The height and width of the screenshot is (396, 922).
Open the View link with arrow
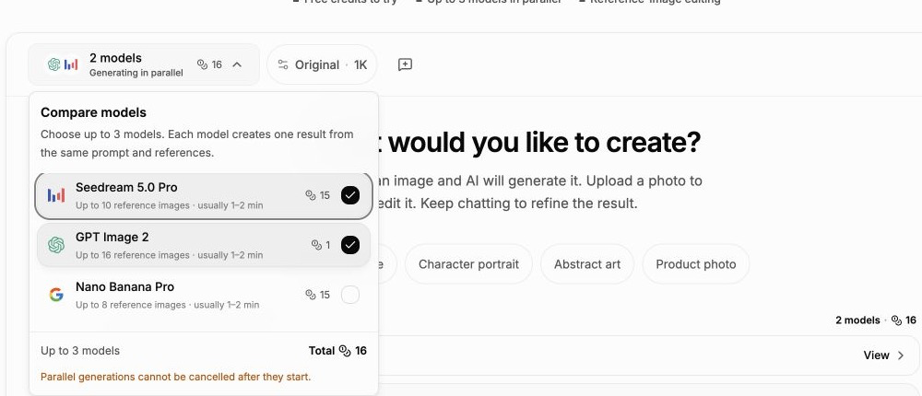884,355
